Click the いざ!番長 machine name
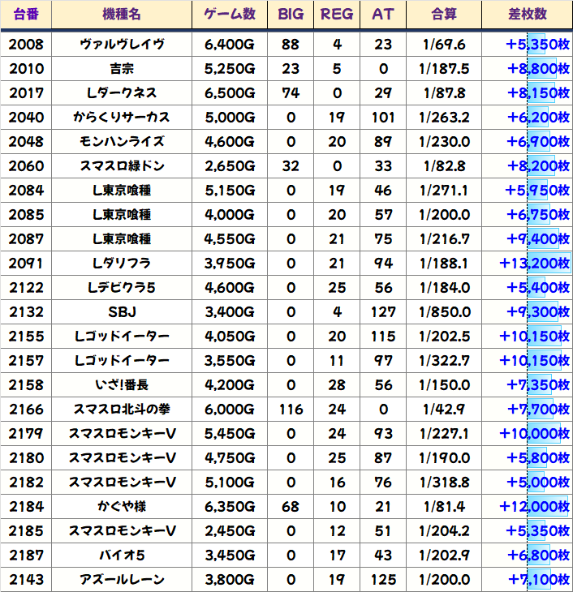The height and width of the screenshot is (592, 573). [122, 385]
